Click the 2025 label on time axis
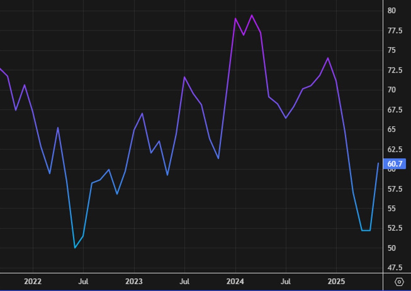 point(336,281)
